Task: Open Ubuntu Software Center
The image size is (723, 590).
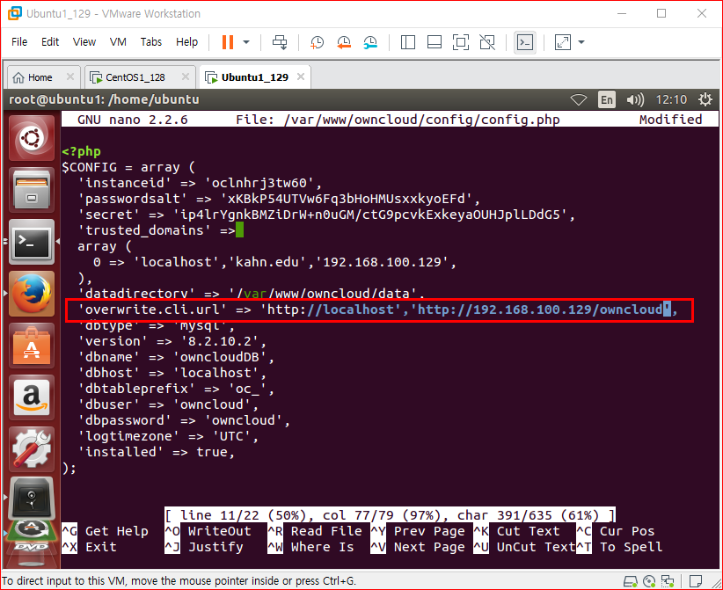Action: (32, 346)
